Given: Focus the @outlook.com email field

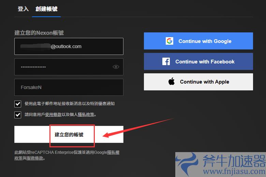Looking at the screenshot, I should (x=69, y=46).
